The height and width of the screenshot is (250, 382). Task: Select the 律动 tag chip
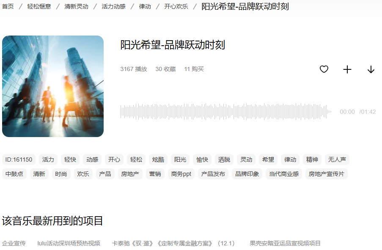290,159
